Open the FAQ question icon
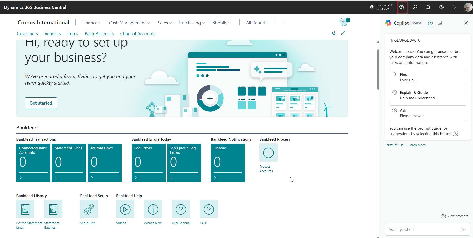This screenshot has height=238, width=473. 209,209
